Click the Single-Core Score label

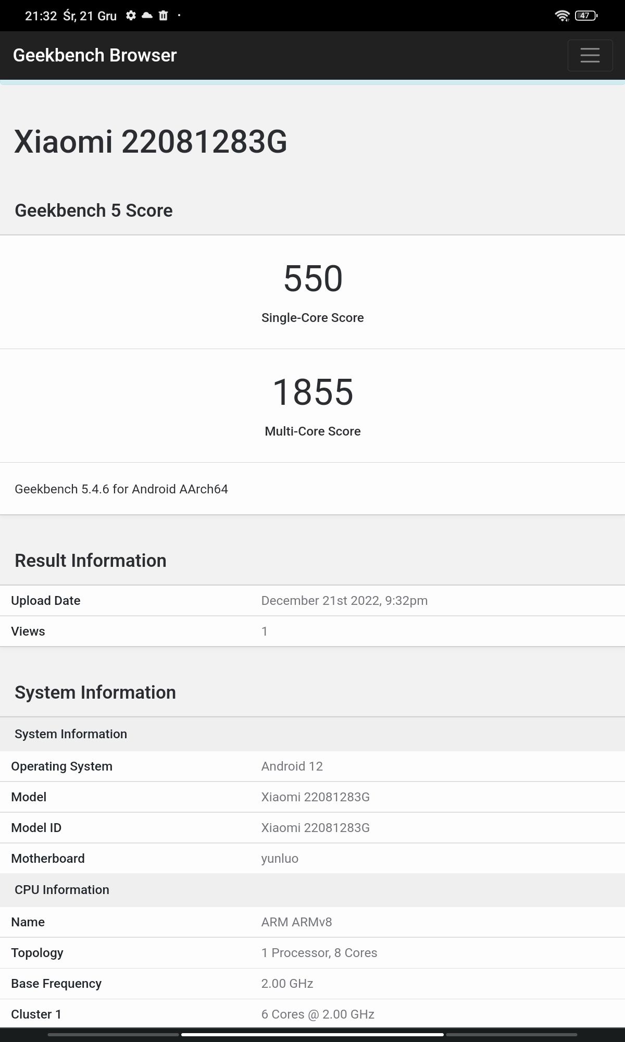click(x=312, y=318)
